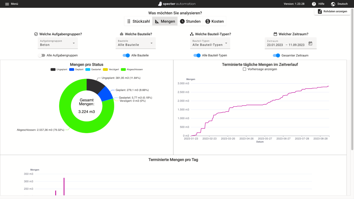This screenshot has height=199, width=354.
Task: Select the Mengen analysis tab
Action: pyautogui.click(x=165, y=21)
